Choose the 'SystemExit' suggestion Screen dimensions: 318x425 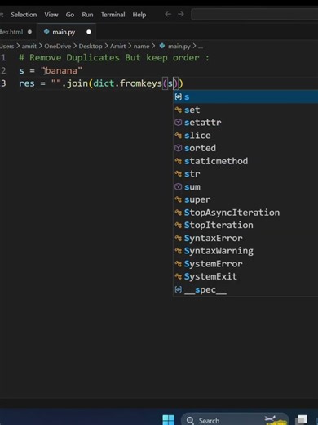245,276
